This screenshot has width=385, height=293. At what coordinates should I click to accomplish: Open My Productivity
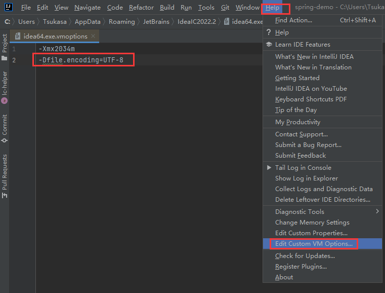322,122
